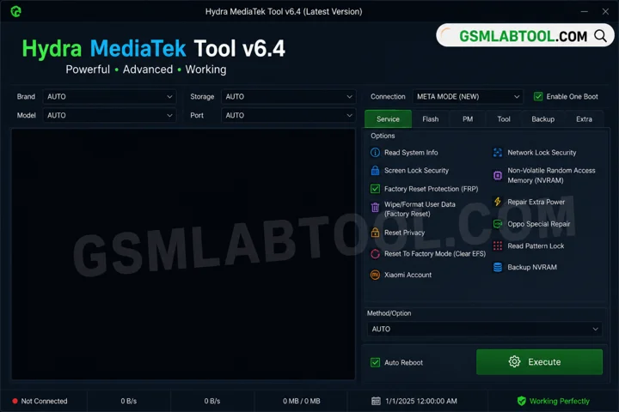Screen dimensions: 619x412
Task: Click the Screen Lock Security padlock icon
Action: (375, 170)
